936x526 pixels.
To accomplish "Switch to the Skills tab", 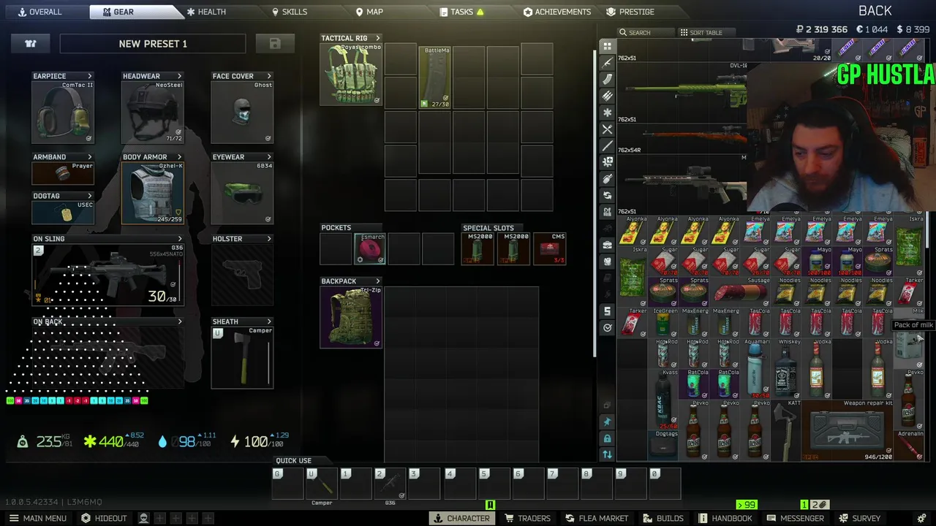I will [x=290, y=12].
